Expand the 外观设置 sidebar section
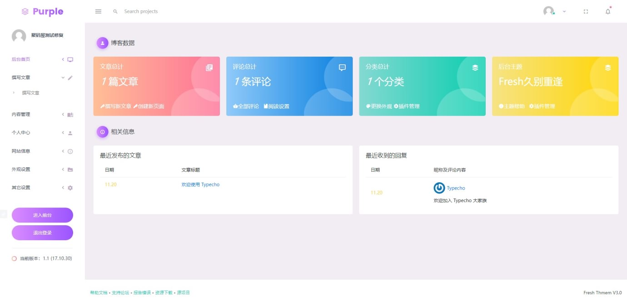This screenshot has height=305, width=627. click(63, 169)
